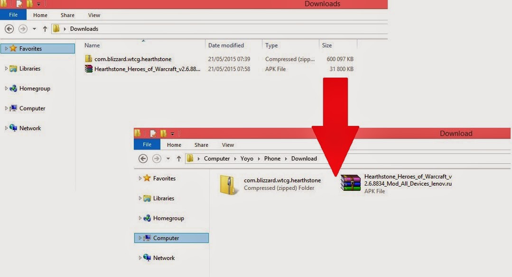Click Download breadcrumb in address bar
The image size is (512, 277).
304,158
